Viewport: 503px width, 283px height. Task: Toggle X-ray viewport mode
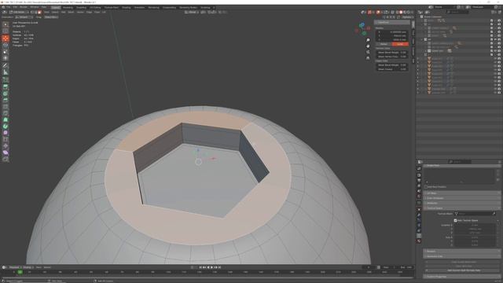click(393, 13)
